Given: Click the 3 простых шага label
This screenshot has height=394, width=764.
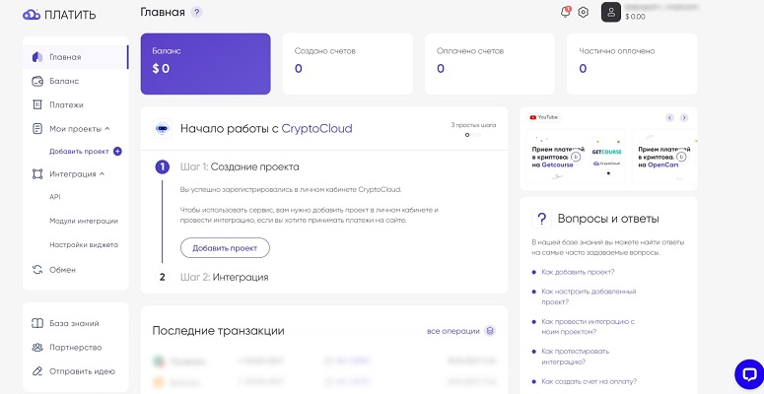Looking at the screenshot, I should point(473,125).
